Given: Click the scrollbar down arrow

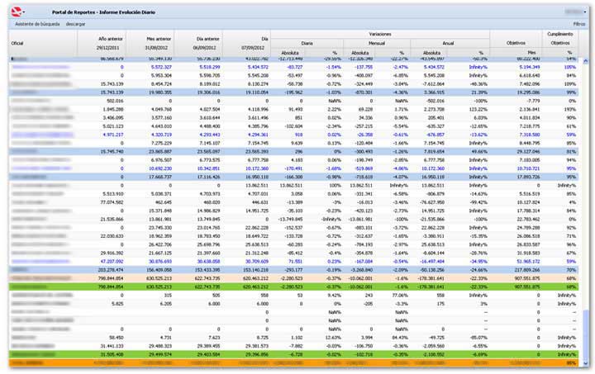Looking at the screenshot, I should click(x=586, y=362).
